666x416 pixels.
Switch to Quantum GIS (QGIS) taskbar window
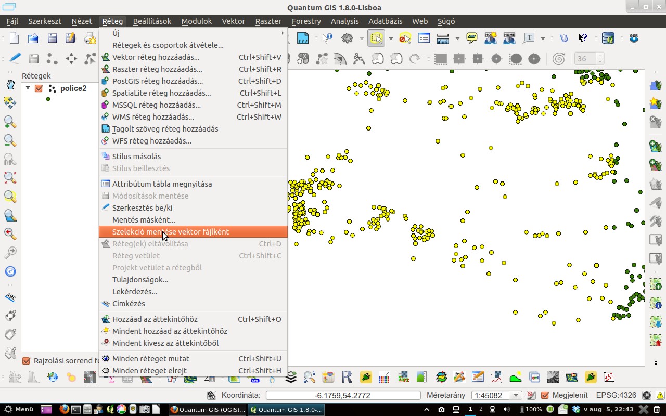(208, 409)
